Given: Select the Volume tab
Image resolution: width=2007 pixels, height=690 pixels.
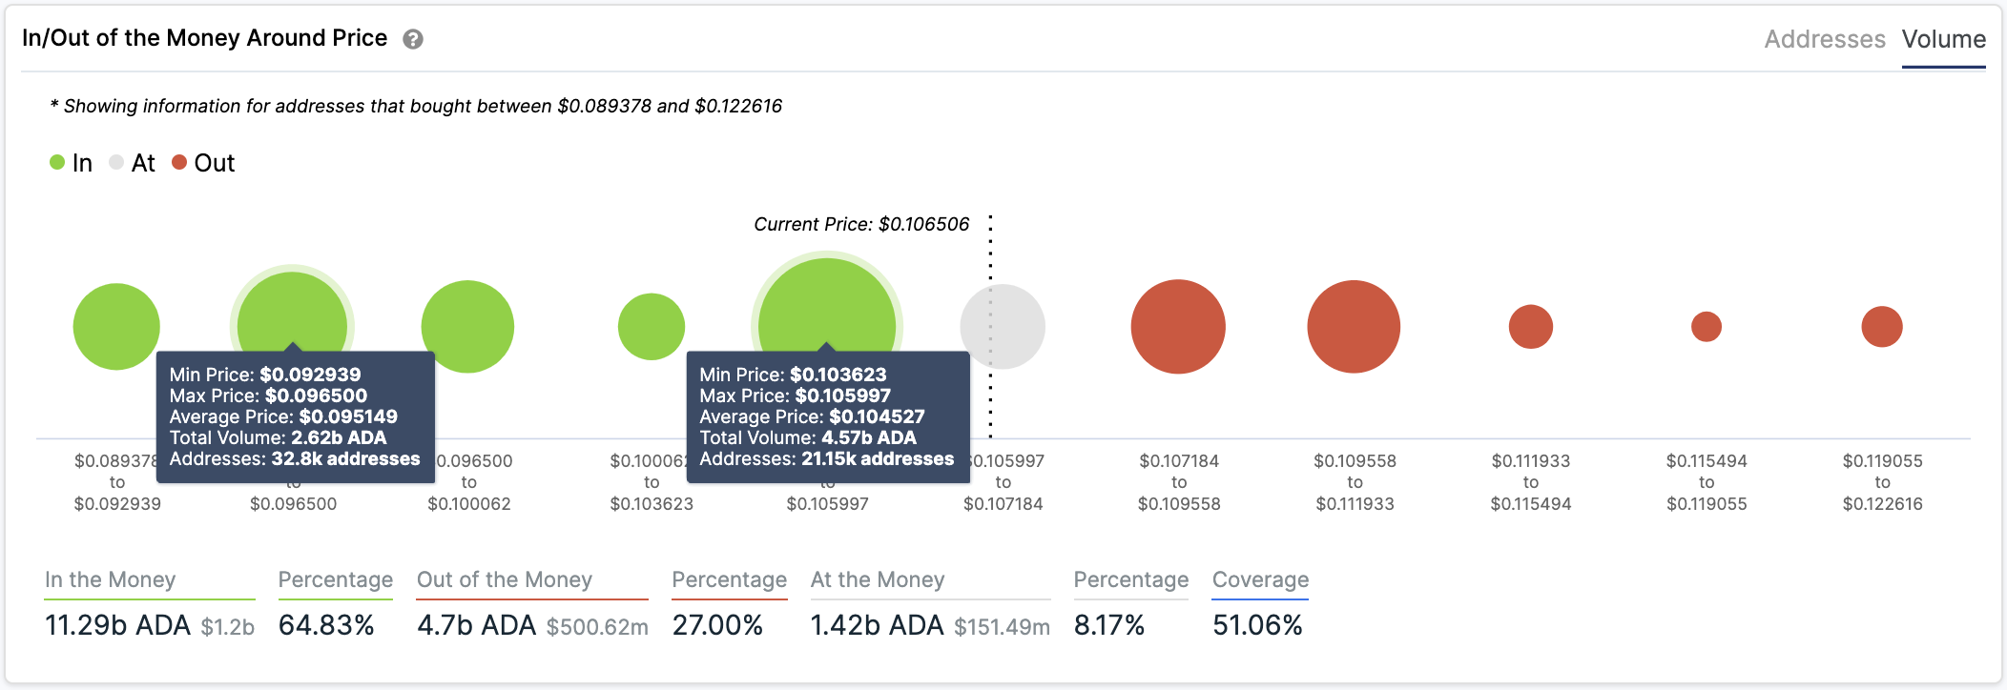Looking at the screenshot, I should [x=1943, y=39].
